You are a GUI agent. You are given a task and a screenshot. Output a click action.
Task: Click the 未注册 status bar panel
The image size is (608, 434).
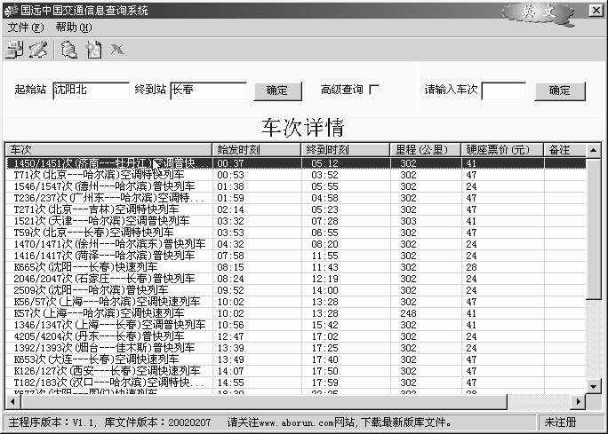click(x=570, y=422)
